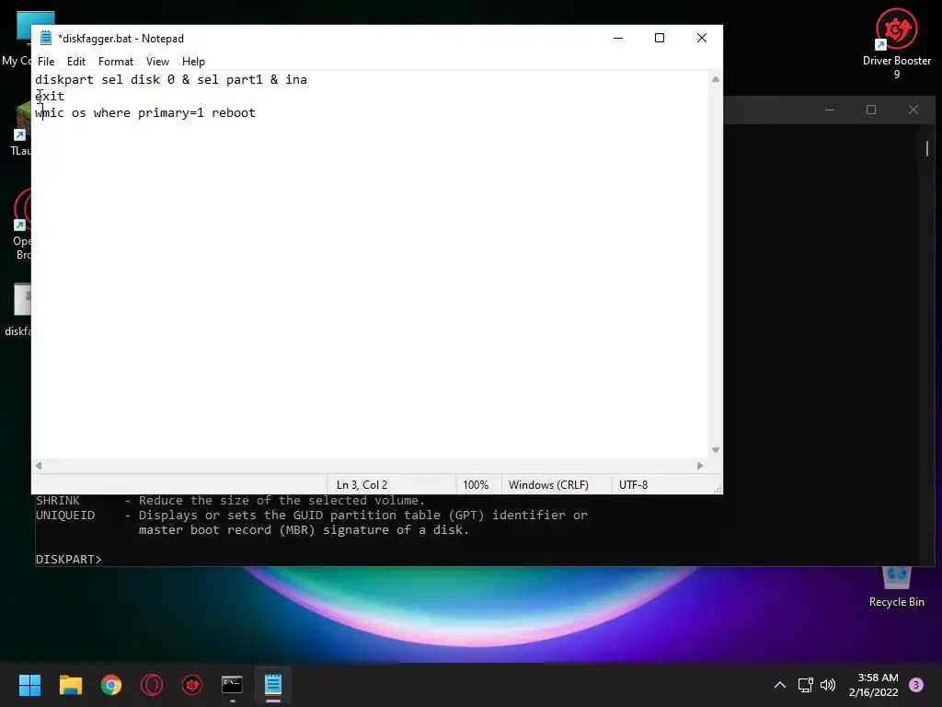Click the console window scrollbar thumb

tap(927, 148)
